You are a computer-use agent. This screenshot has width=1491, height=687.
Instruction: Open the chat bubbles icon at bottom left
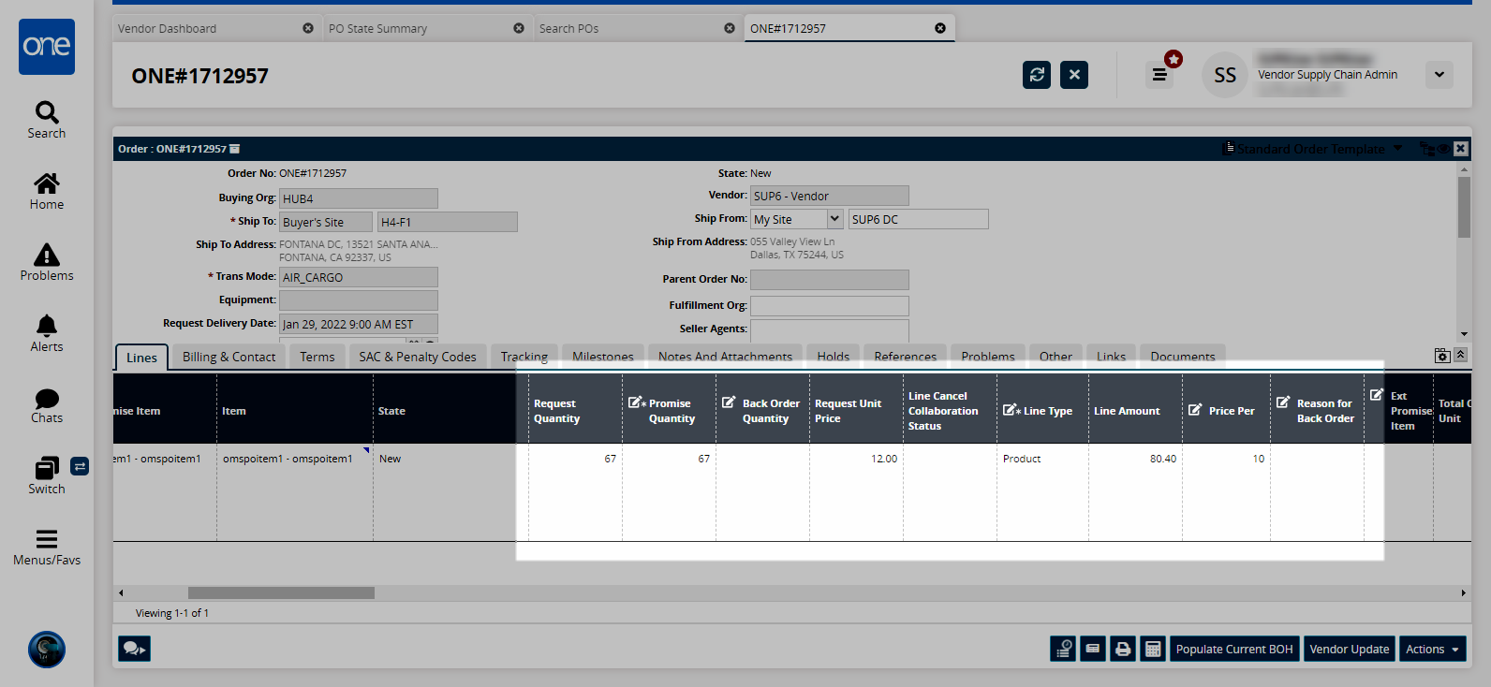pos(134,649)
